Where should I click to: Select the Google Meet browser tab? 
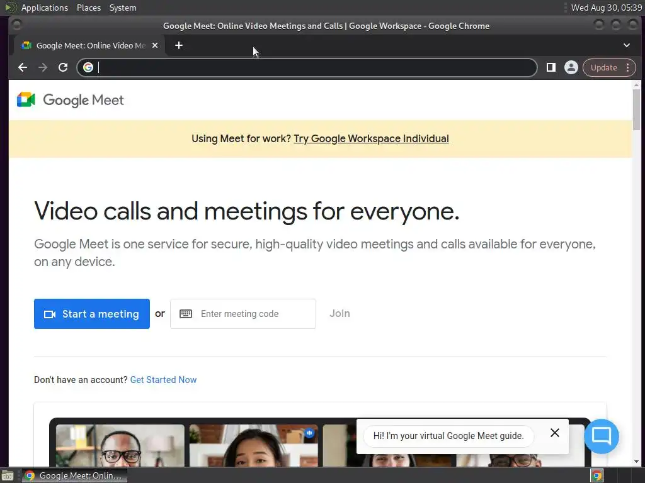[x=89, y=45]
